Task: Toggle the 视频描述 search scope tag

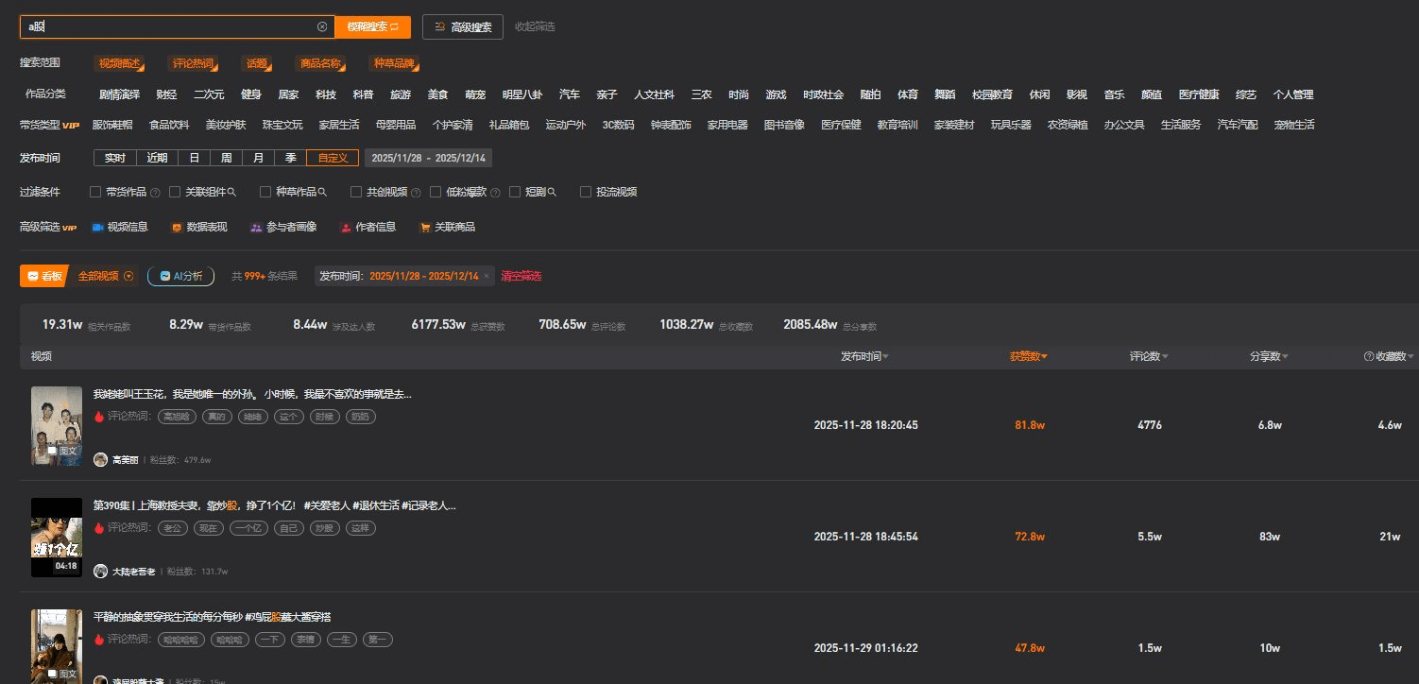Action: click(x=120, y=63)
